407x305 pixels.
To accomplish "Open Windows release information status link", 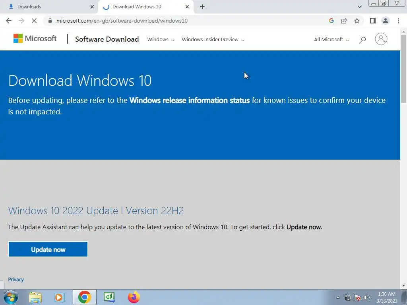I will (190, 100).
